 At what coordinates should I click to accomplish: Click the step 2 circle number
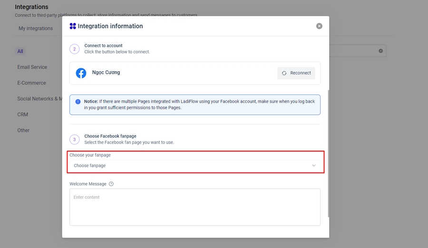pyautogui.click(x=75, y=49)
